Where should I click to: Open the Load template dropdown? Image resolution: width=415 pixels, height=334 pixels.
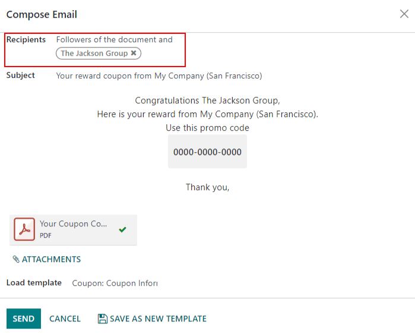[115, 283]
